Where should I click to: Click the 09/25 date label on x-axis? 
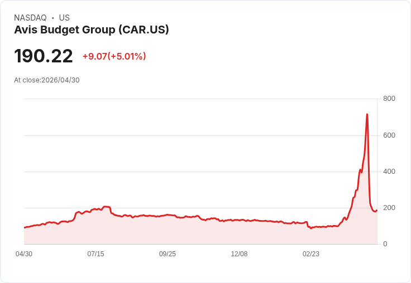pyautogui.click(x=168, y=254)
